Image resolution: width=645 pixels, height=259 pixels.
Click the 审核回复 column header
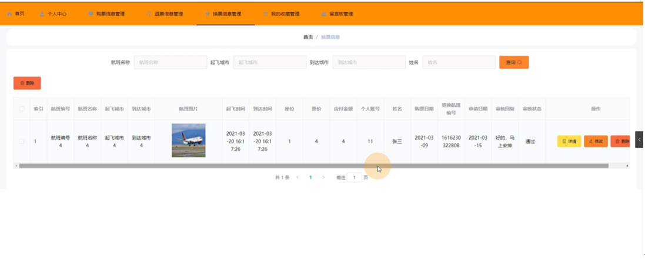[x=504, y=109]
